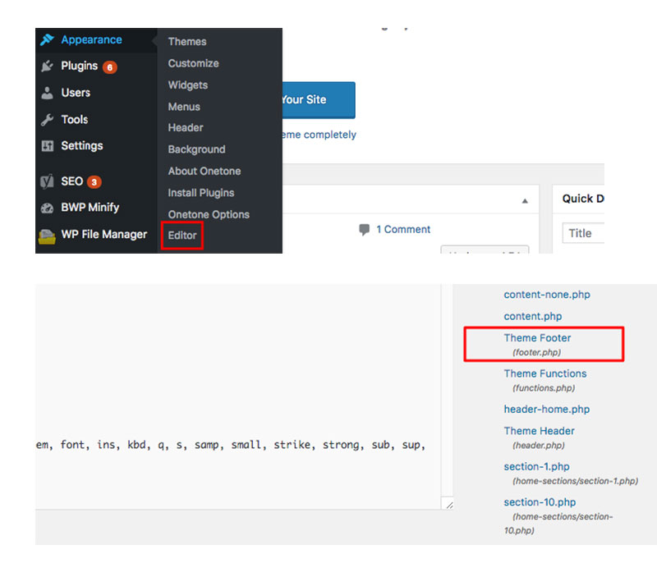Open Theme Functions (functions.php)
The image size is (657, 577).
[x=545, y=374]
